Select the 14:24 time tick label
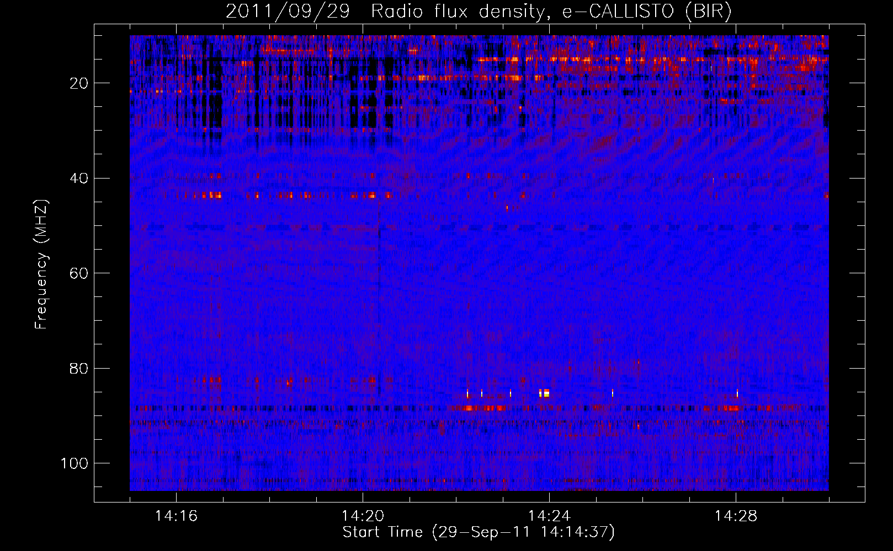893x551 pixels. tap(549, 516)
